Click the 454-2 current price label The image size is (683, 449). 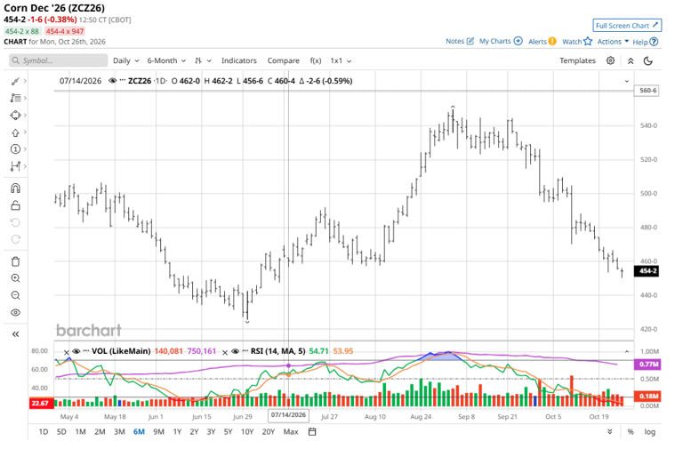[x=647, y=271]
